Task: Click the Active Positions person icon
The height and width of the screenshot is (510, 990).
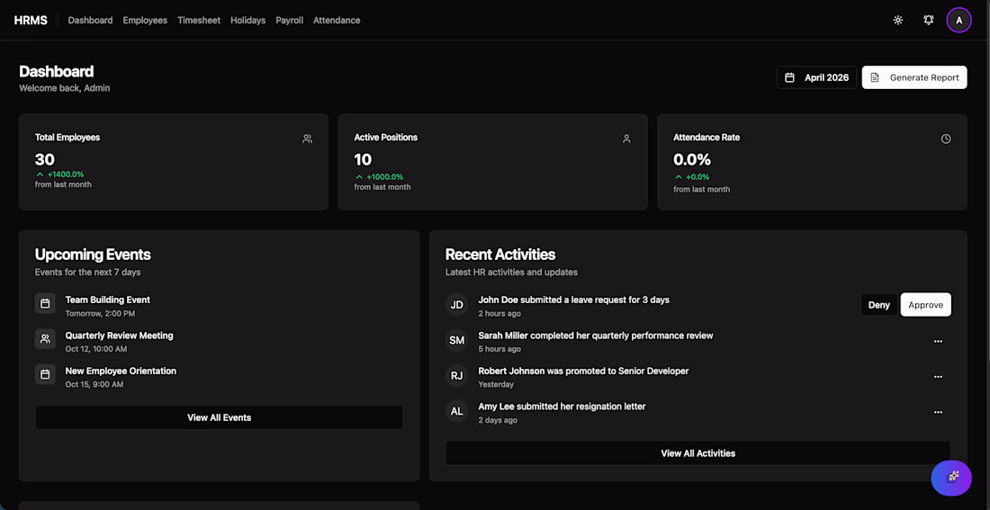Action: click(626, 139)
